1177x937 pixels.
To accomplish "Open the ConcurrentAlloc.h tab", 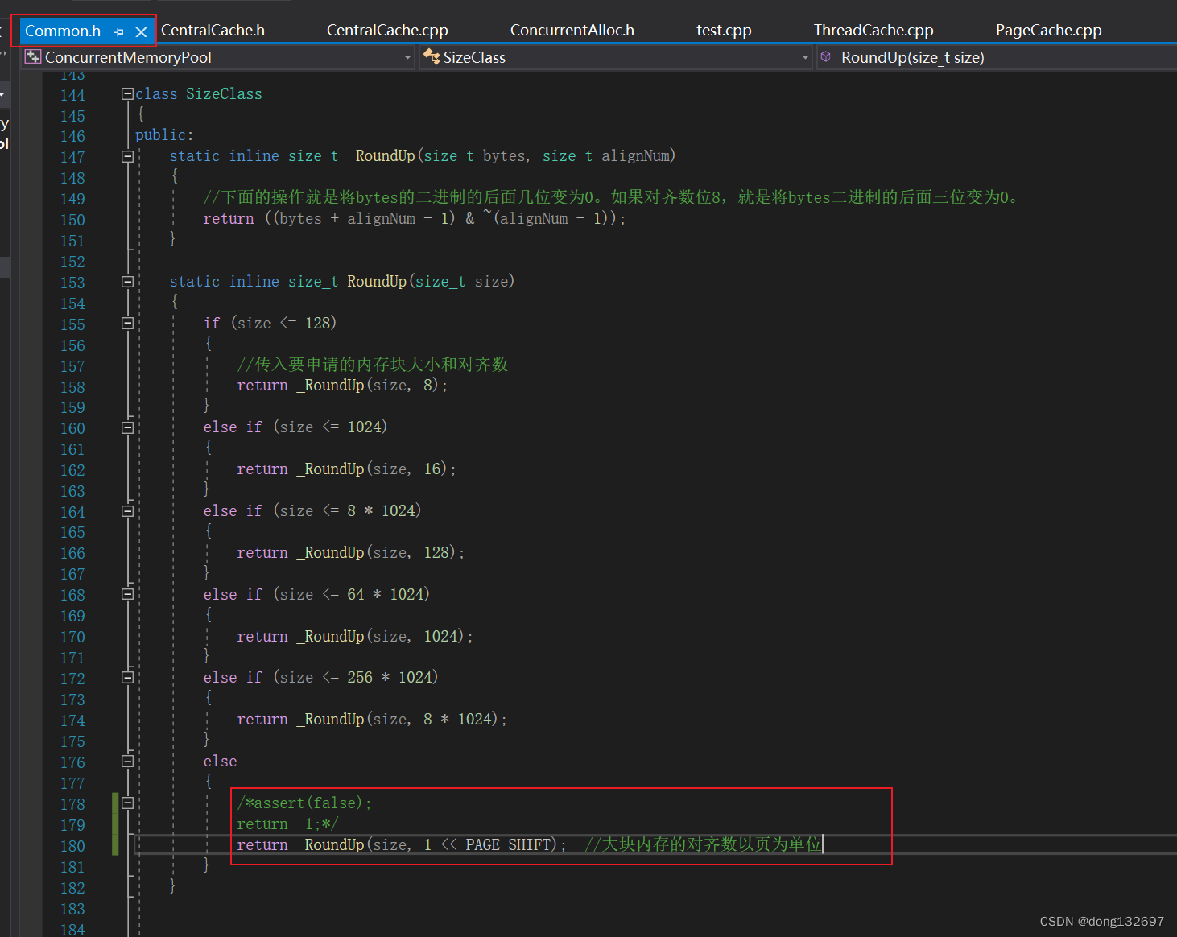I will click(x=572, y=31).
